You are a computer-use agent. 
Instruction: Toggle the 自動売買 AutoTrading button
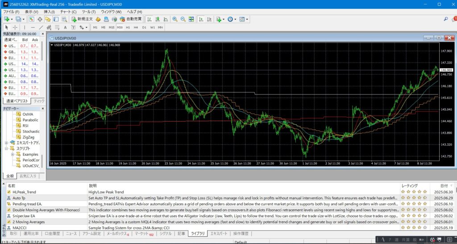(x=131, y=19)
